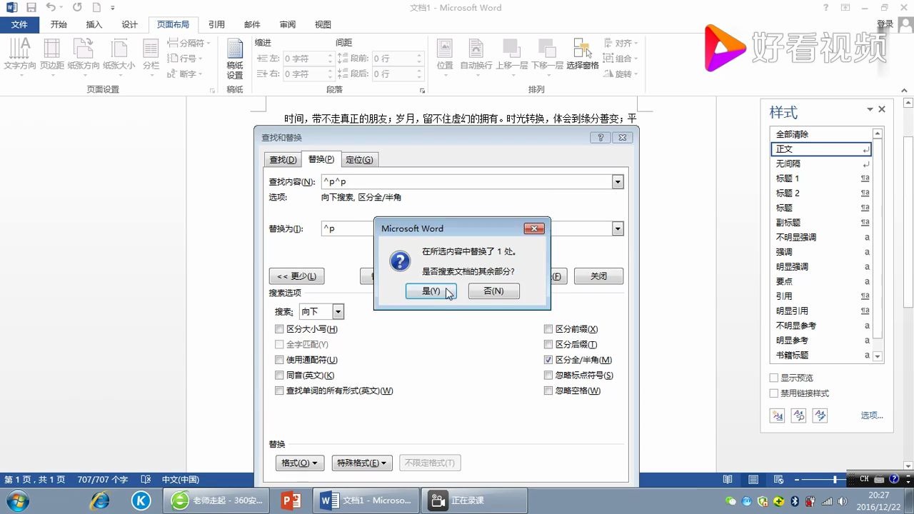The height and width of the screenshot is (514, 914).
Task: Check the 使用通配符 wildcards option
Action: [x=279, y=360]
